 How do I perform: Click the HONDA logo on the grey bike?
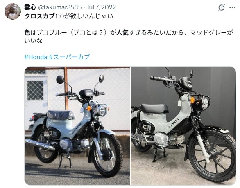[173, 123]
